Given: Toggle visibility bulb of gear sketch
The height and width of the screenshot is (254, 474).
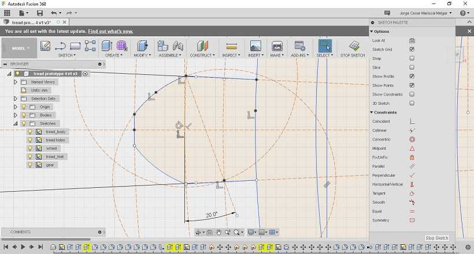Looking at the screenshot, I should [x=30, y=165].
